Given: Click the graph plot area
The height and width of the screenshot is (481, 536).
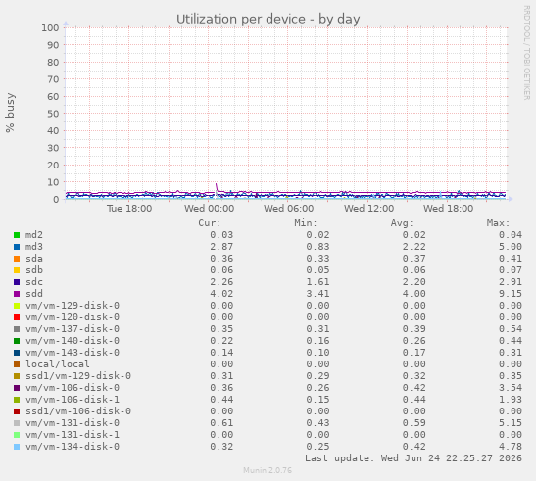Looking at the screenshot, I should (x=286, y=114).
